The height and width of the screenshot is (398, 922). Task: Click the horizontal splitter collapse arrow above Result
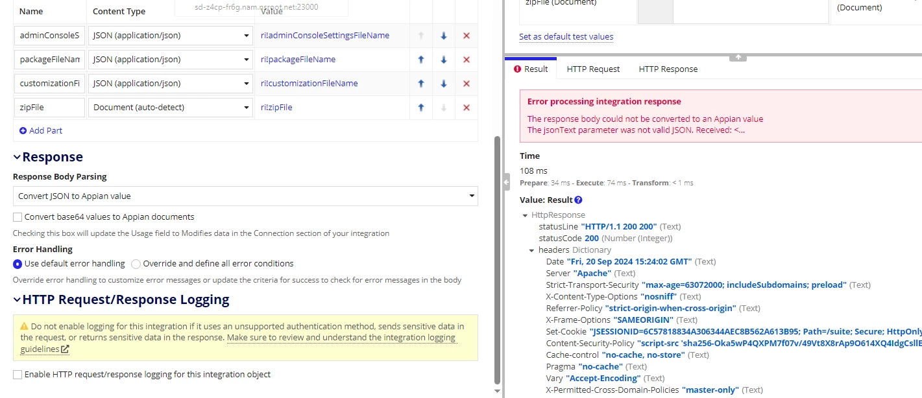(x=738, y=57)
